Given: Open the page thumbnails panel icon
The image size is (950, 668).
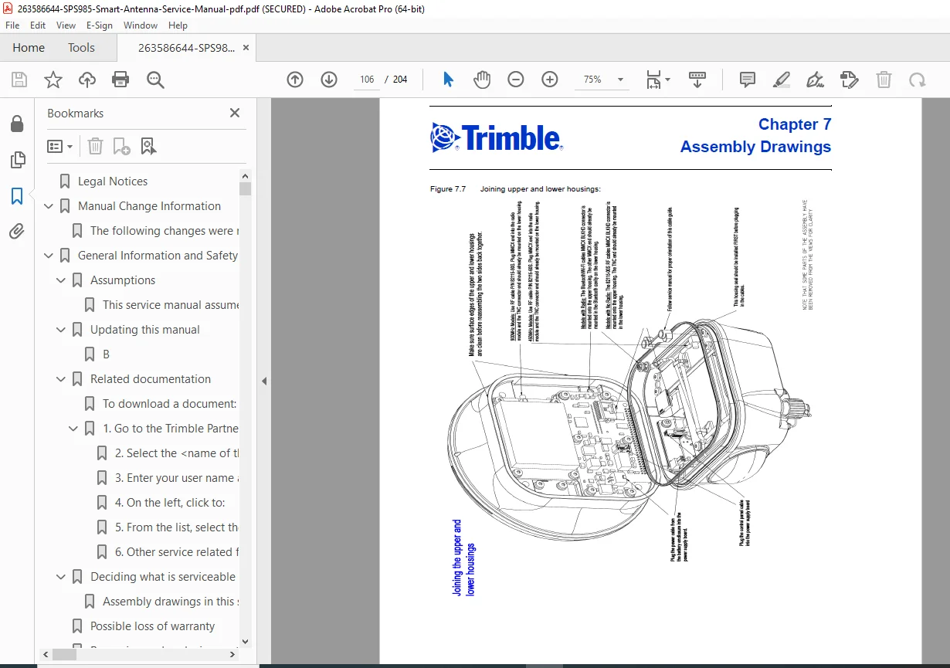Looking at the screenshot, I should pos(17,160).
